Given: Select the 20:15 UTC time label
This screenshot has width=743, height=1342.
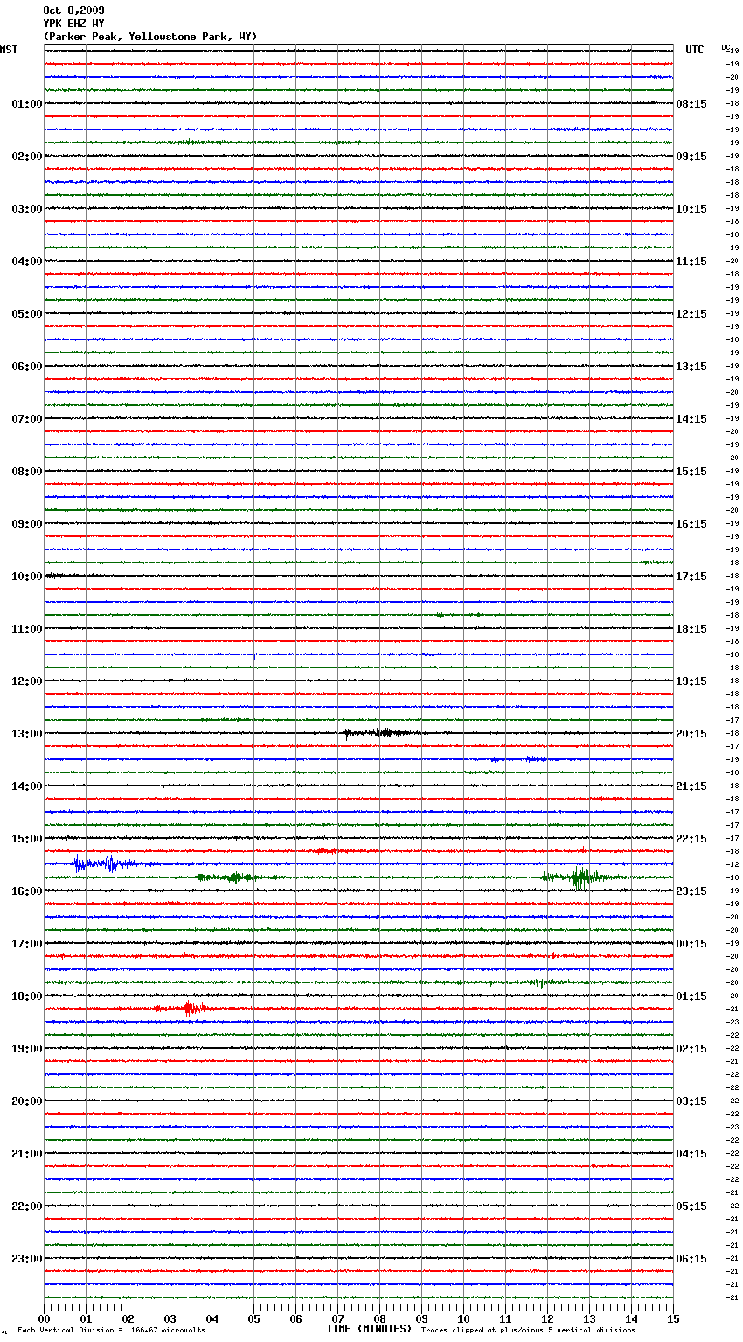Looking at the screenshot, I should (x=691, y=734).
